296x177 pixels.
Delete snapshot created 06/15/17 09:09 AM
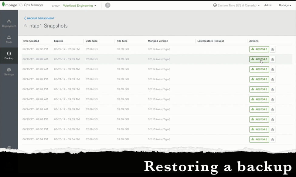(272, 59)
